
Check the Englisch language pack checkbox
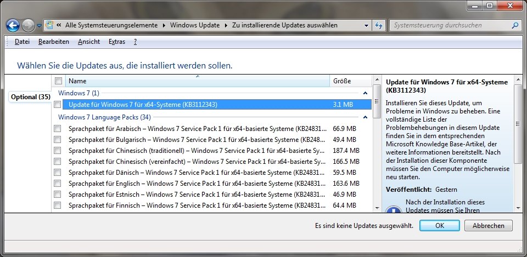point(58,184)
